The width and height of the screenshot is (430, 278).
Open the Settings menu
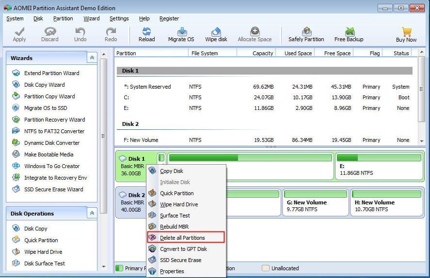(119, 18)
